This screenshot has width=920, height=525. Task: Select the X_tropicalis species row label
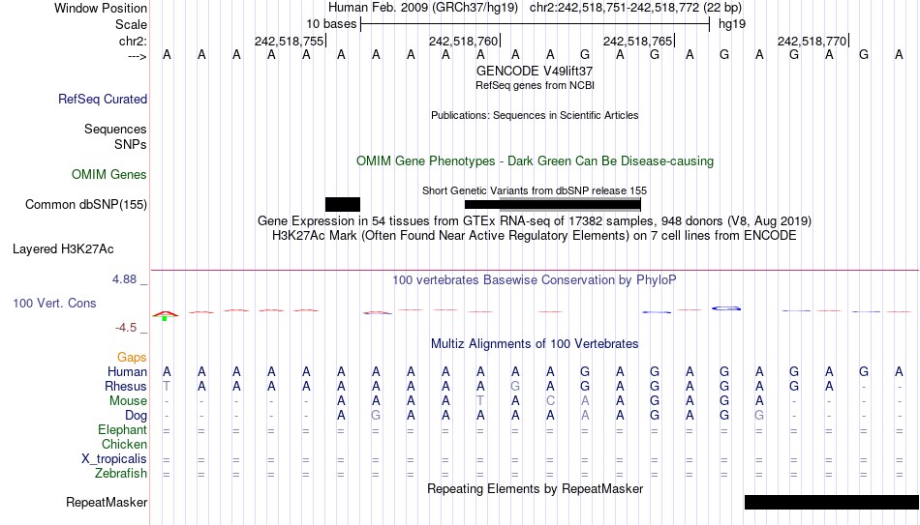coord(114,459)
